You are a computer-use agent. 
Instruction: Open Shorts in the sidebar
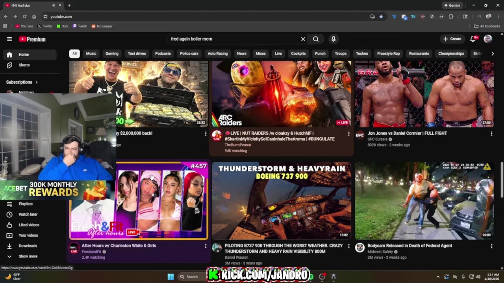(x=29, y=65)
